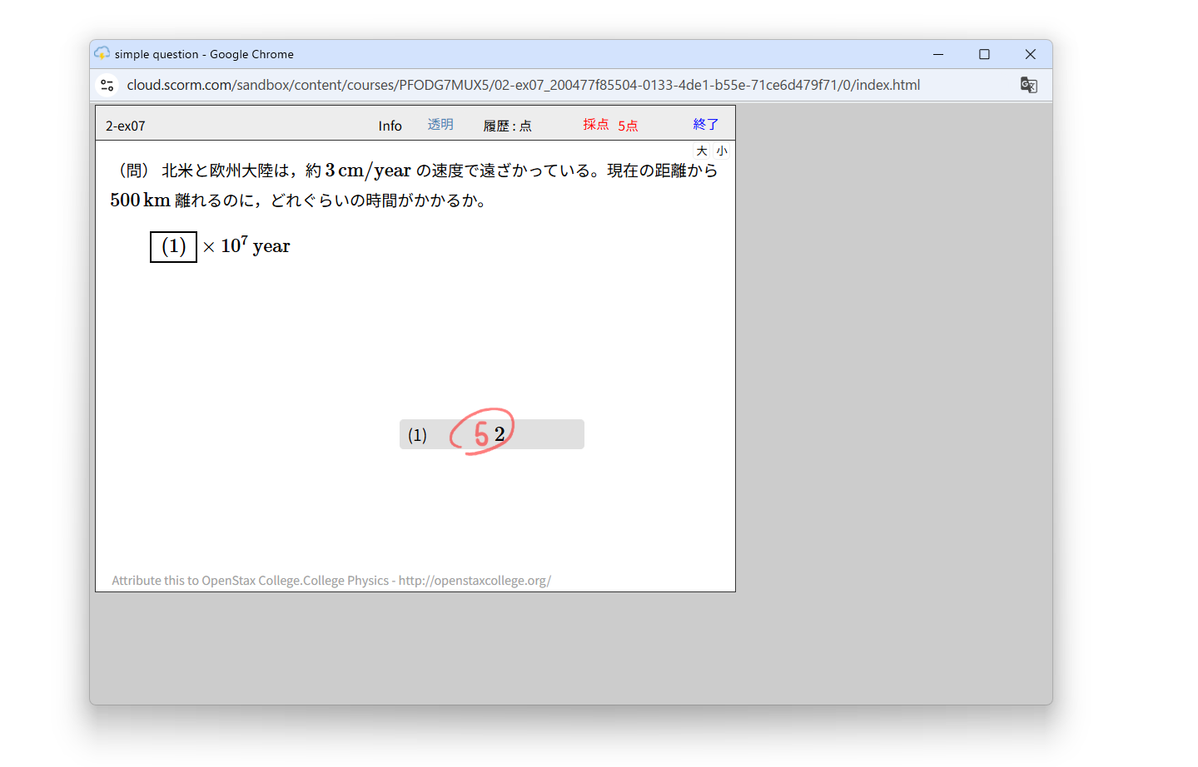This screenshot has height=767, width=1198.
Task: Shrink text with the 小 button
Action: (722, 151)
